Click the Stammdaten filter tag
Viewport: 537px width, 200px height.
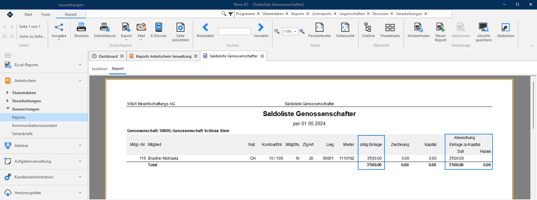coord(273,14)
